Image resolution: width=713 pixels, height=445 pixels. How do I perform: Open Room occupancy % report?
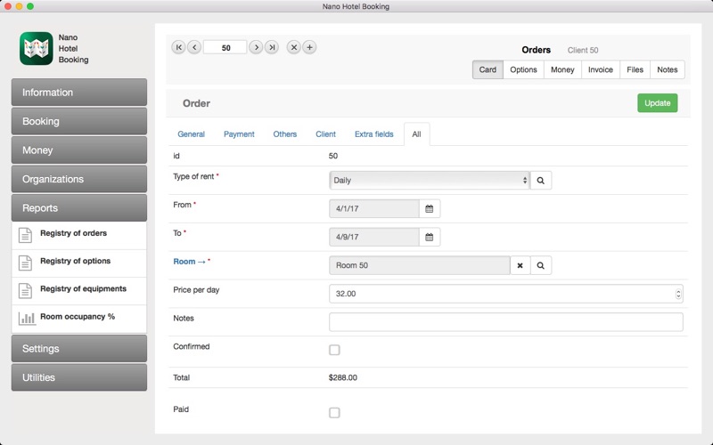pyautogui.click(x=79, y=319)
